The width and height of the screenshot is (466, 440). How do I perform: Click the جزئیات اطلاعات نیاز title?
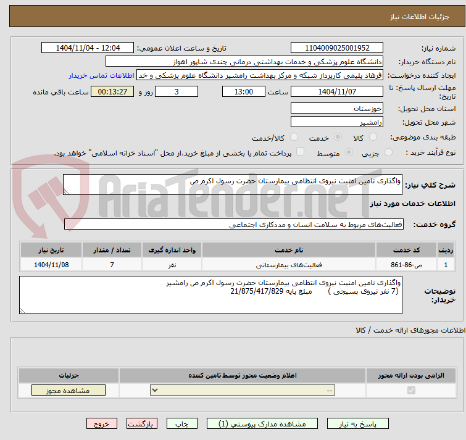click(x=420, y=17)
